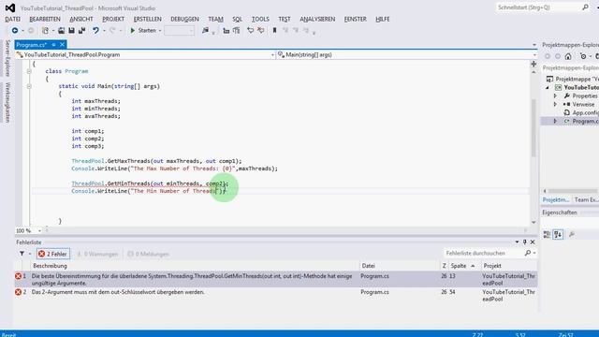Open the solution configuration combo box

(x=179, y=31)
